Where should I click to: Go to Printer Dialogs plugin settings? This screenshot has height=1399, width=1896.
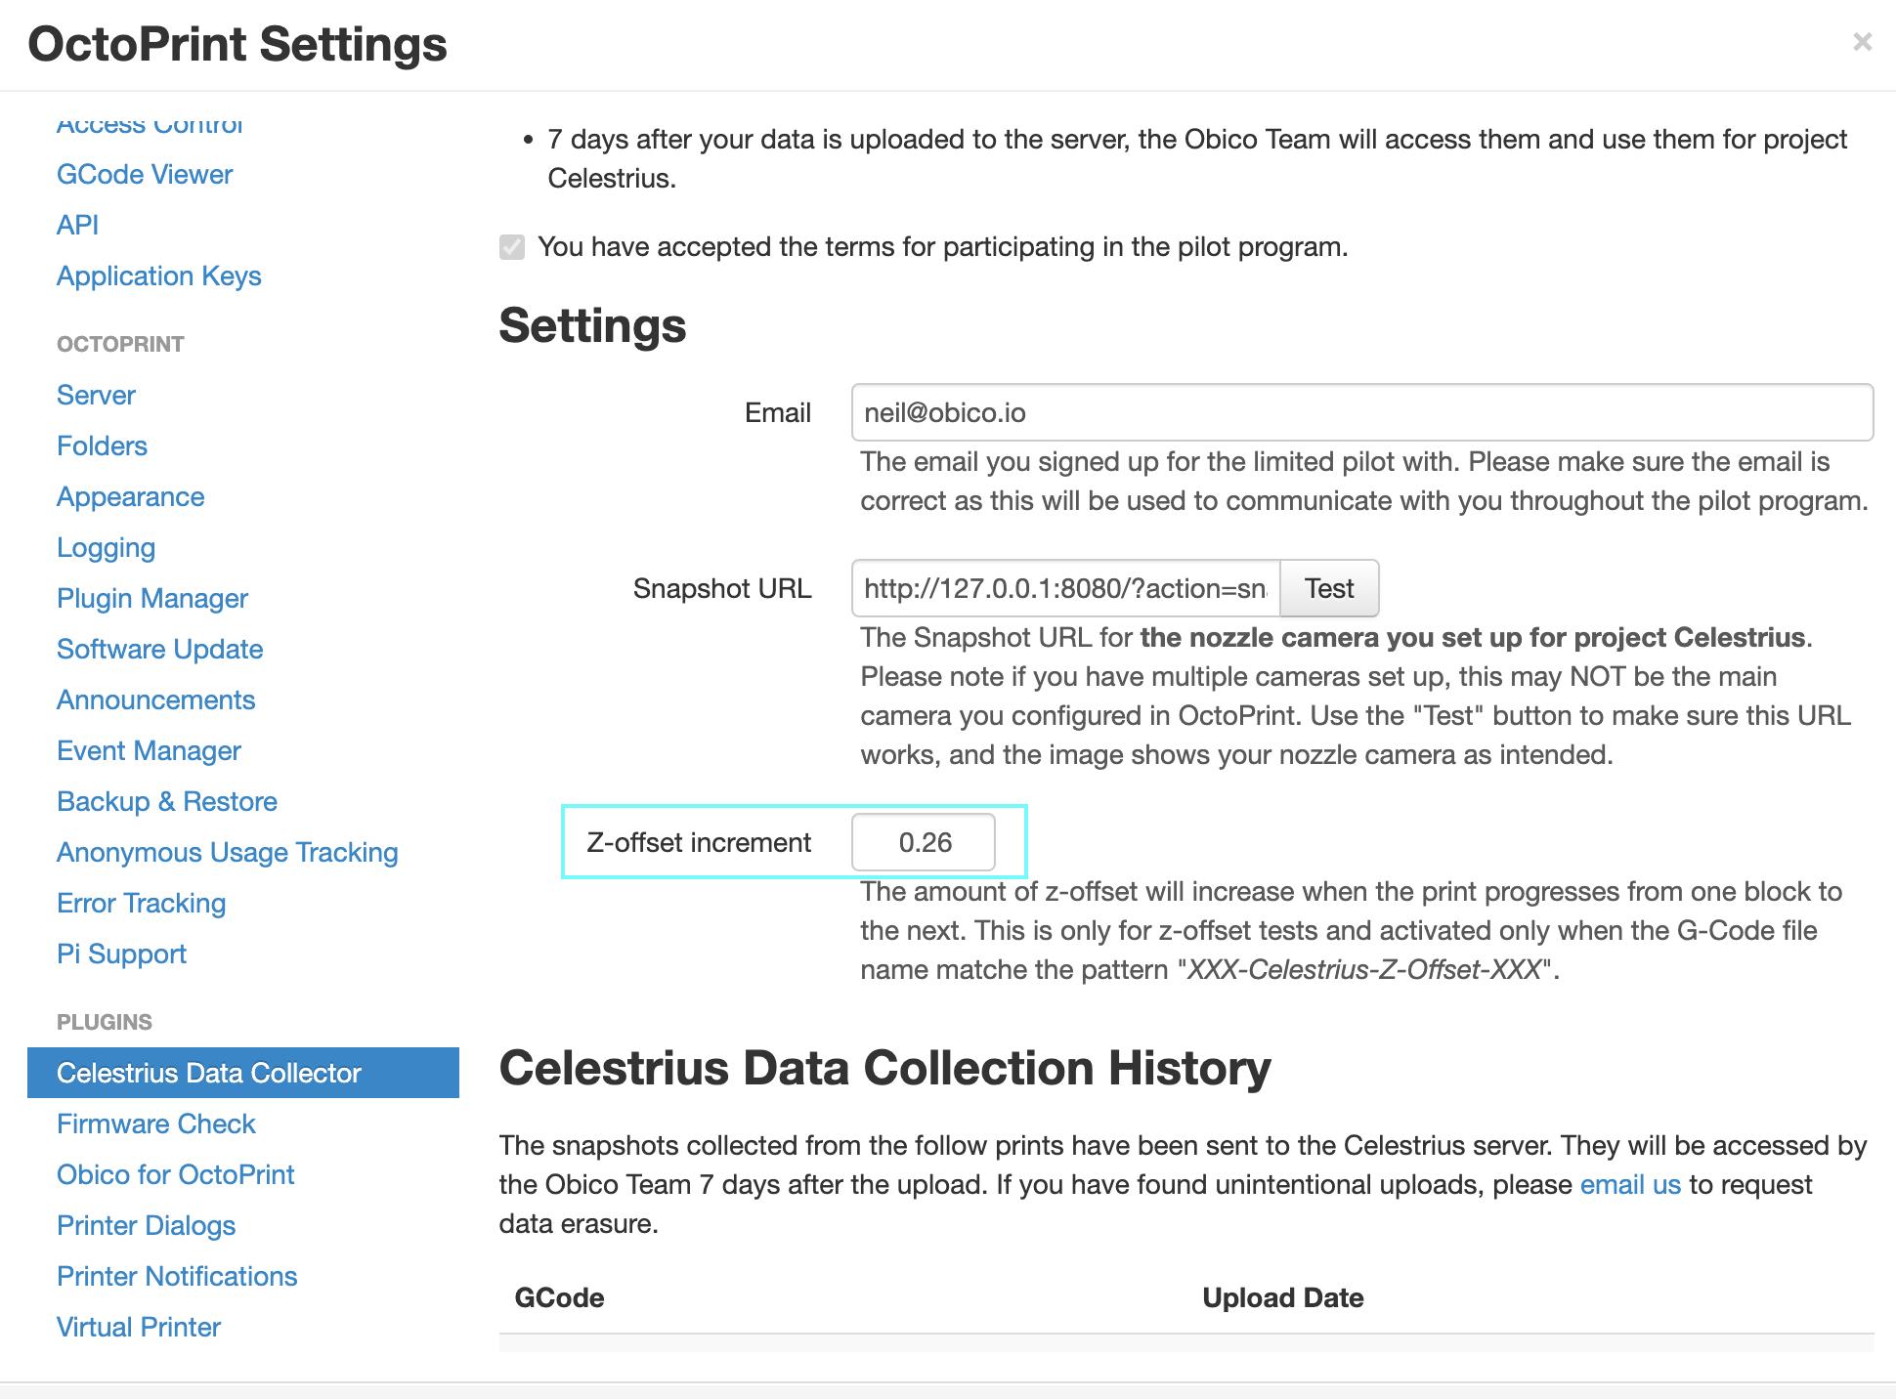click(147, 1225)
